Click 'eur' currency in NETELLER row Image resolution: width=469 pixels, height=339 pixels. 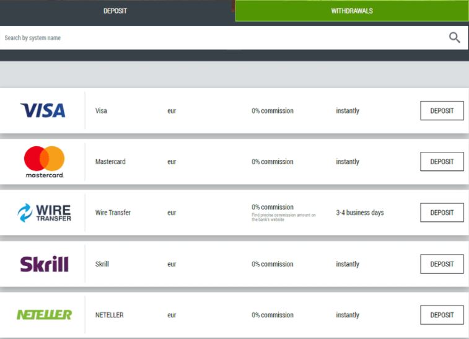pyautogui.click(x=172, y=315)
